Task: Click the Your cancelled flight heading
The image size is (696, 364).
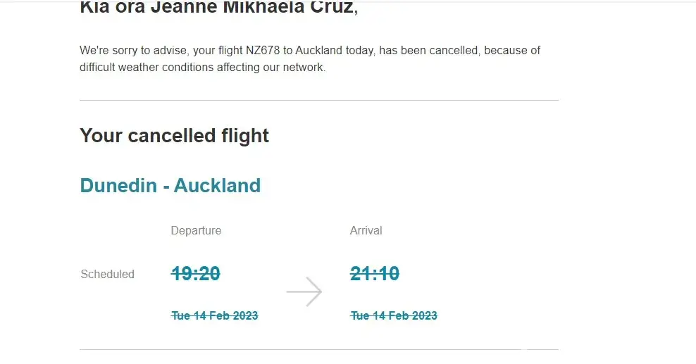Action: (174, 135)
